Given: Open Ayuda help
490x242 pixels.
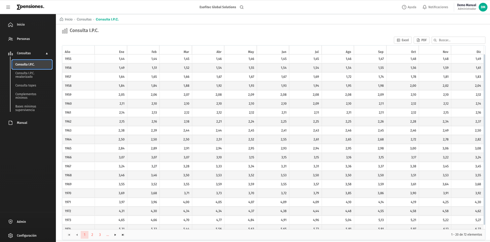Looking at the screenshot, I should [x=409, y=7].
